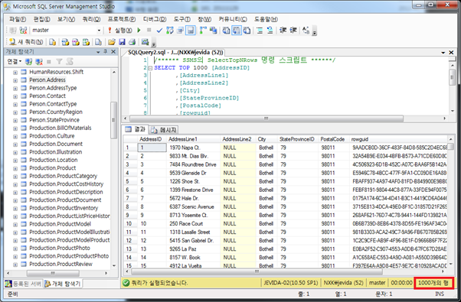Screen dimensions: 461x302
Task: Switch to the 메시지 messages tab
Action: 165,130
